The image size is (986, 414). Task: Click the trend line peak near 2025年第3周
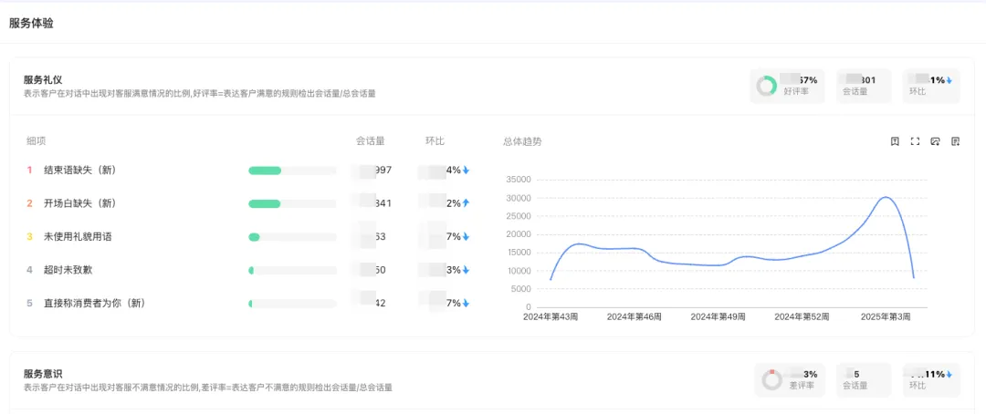pyautogui.click(x=885, y=197)
